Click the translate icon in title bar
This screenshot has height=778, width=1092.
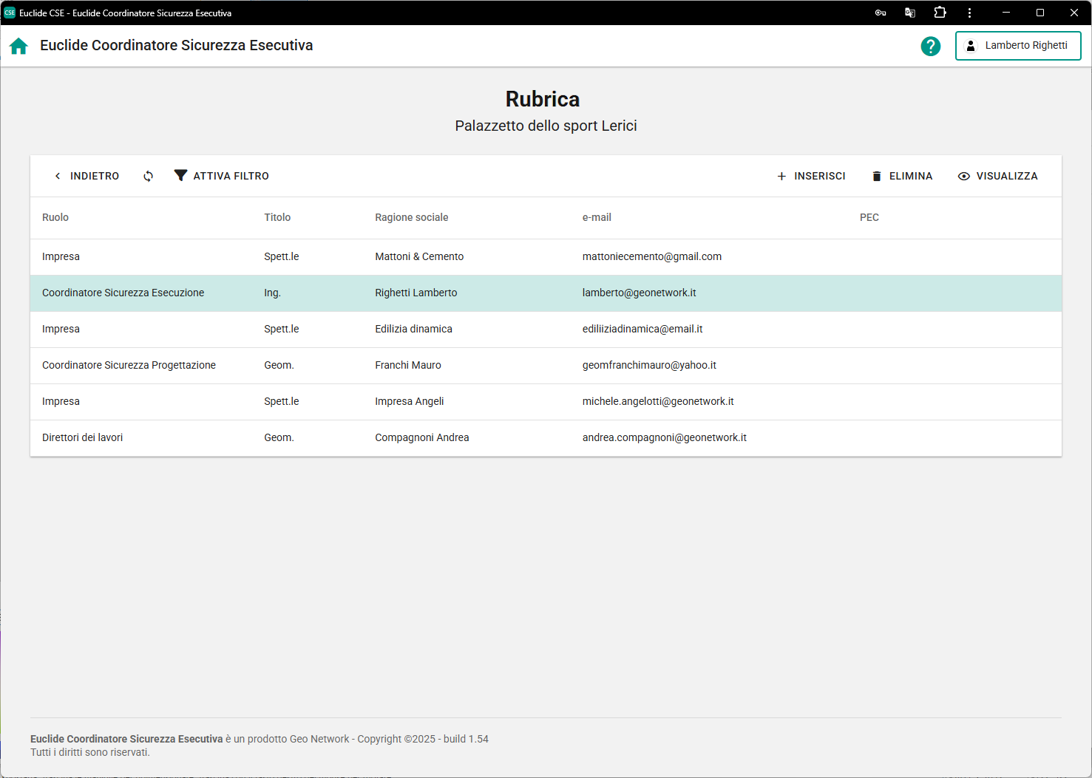coord(910,13)
